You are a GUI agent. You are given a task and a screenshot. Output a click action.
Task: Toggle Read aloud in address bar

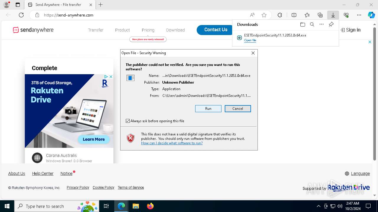click(252, 15)
